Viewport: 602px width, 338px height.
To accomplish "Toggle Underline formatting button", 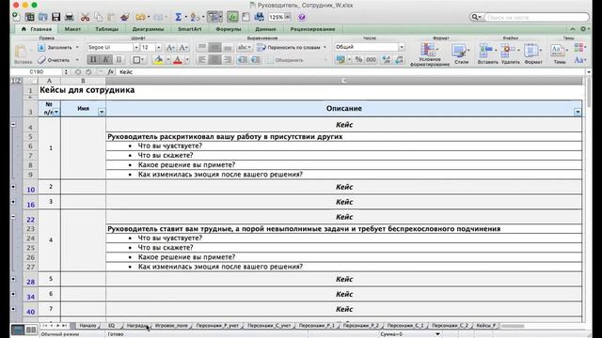I will click(119, 60).
